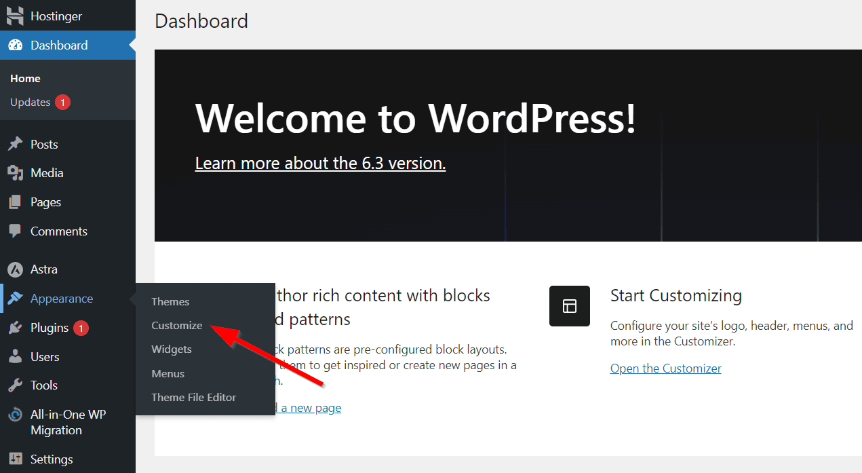862x473 pixels.
Task: Open Comments via speech bubble icon
Action: [x=15, y=231]
